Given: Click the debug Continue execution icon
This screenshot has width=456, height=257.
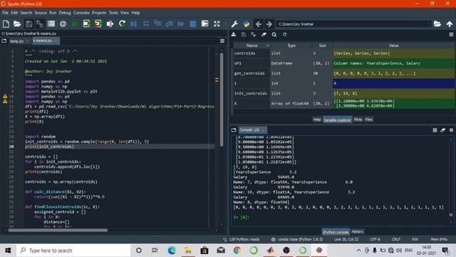Looking at the screenshot, I should [x=181, y=24].
